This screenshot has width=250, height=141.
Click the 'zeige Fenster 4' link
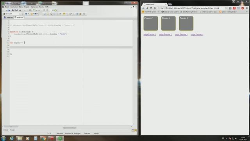197,34
